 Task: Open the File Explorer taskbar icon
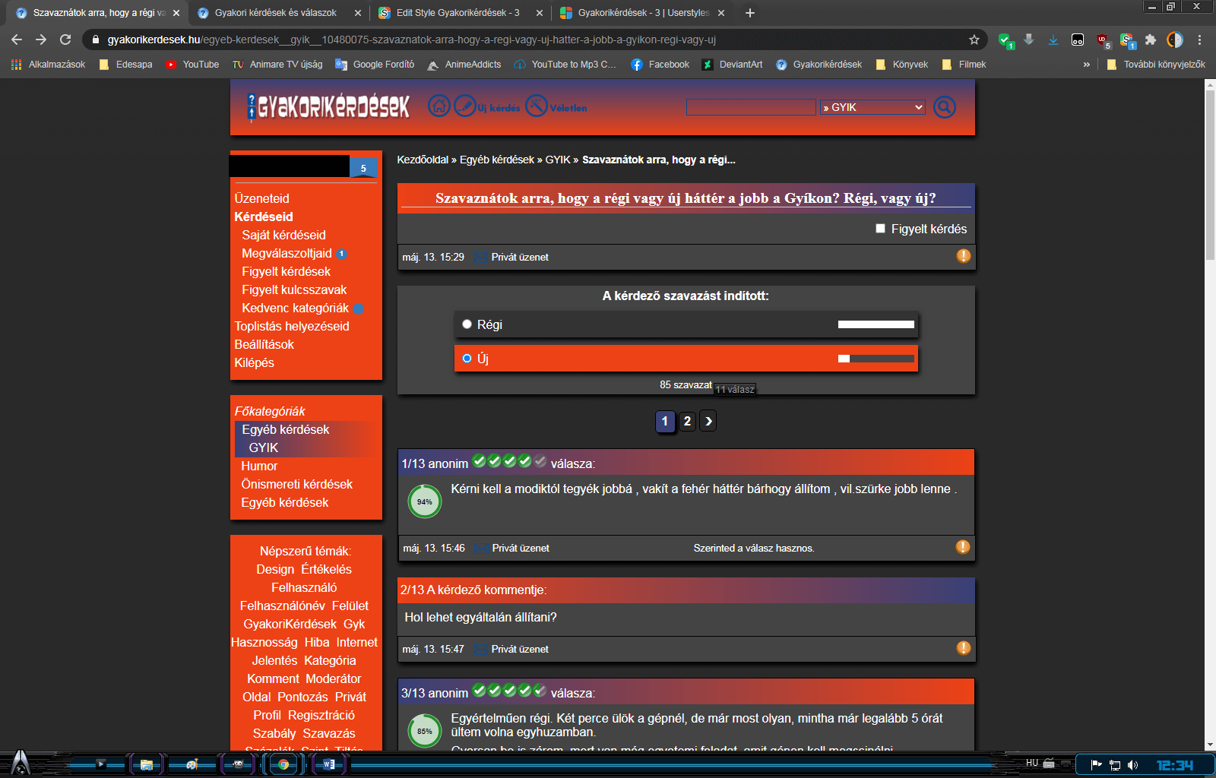146,764
